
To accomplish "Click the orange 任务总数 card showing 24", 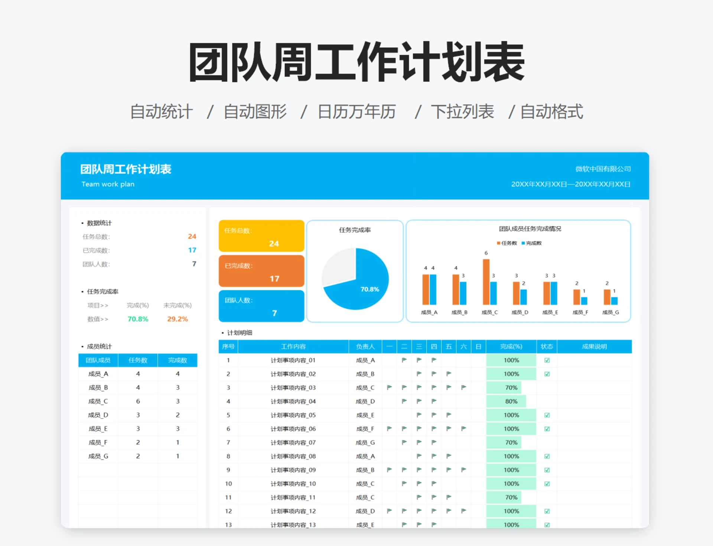I will click(x=261, y=236).
